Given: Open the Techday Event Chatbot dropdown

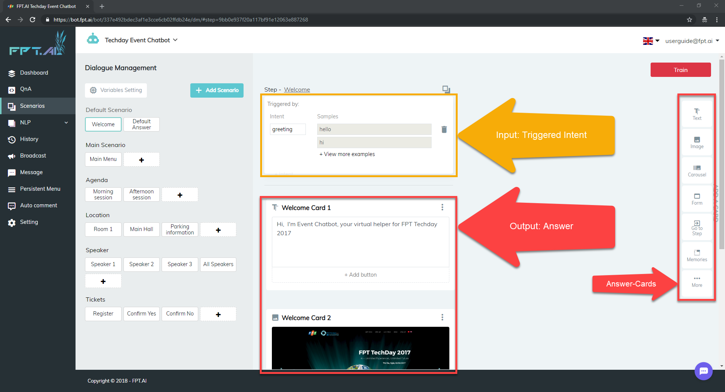Looking at the screenshot, I should [141, 40].
